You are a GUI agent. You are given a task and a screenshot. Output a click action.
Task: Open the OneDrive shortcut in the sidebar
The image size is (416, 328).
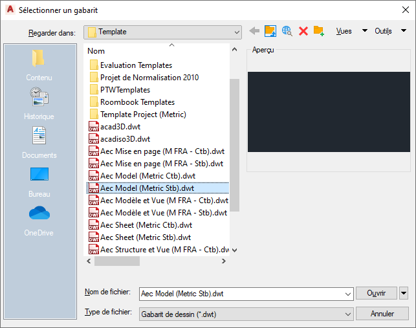39,221
